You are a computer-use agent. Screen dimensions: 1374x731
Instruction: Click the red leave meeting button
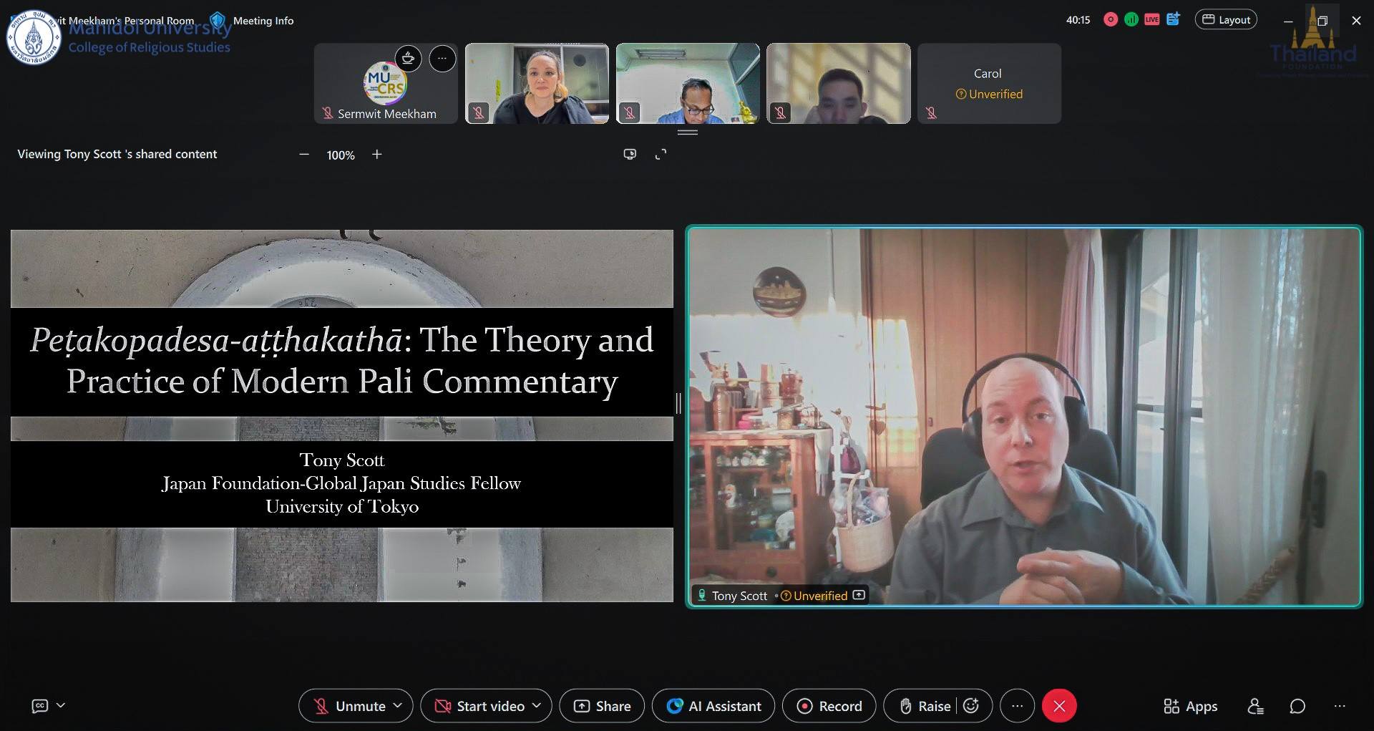tap(1059, 706)
